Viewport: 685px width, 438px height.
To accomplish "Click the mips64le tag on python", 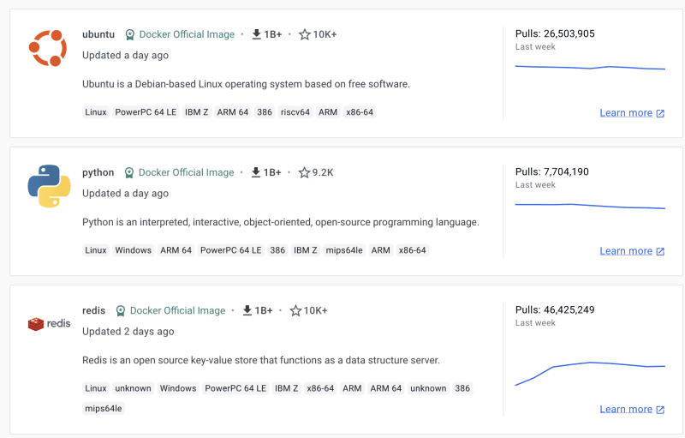I will click(x=344, y=250).
